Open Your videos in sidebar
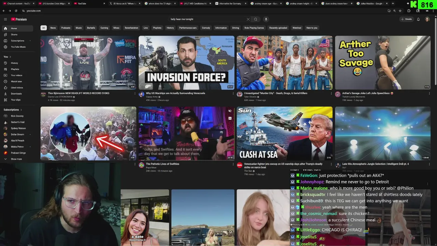This screenshot has height=246, width=437. 18,75
